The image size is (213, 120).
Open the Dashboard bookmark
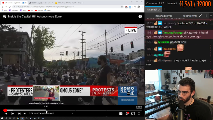click(14, 10)
